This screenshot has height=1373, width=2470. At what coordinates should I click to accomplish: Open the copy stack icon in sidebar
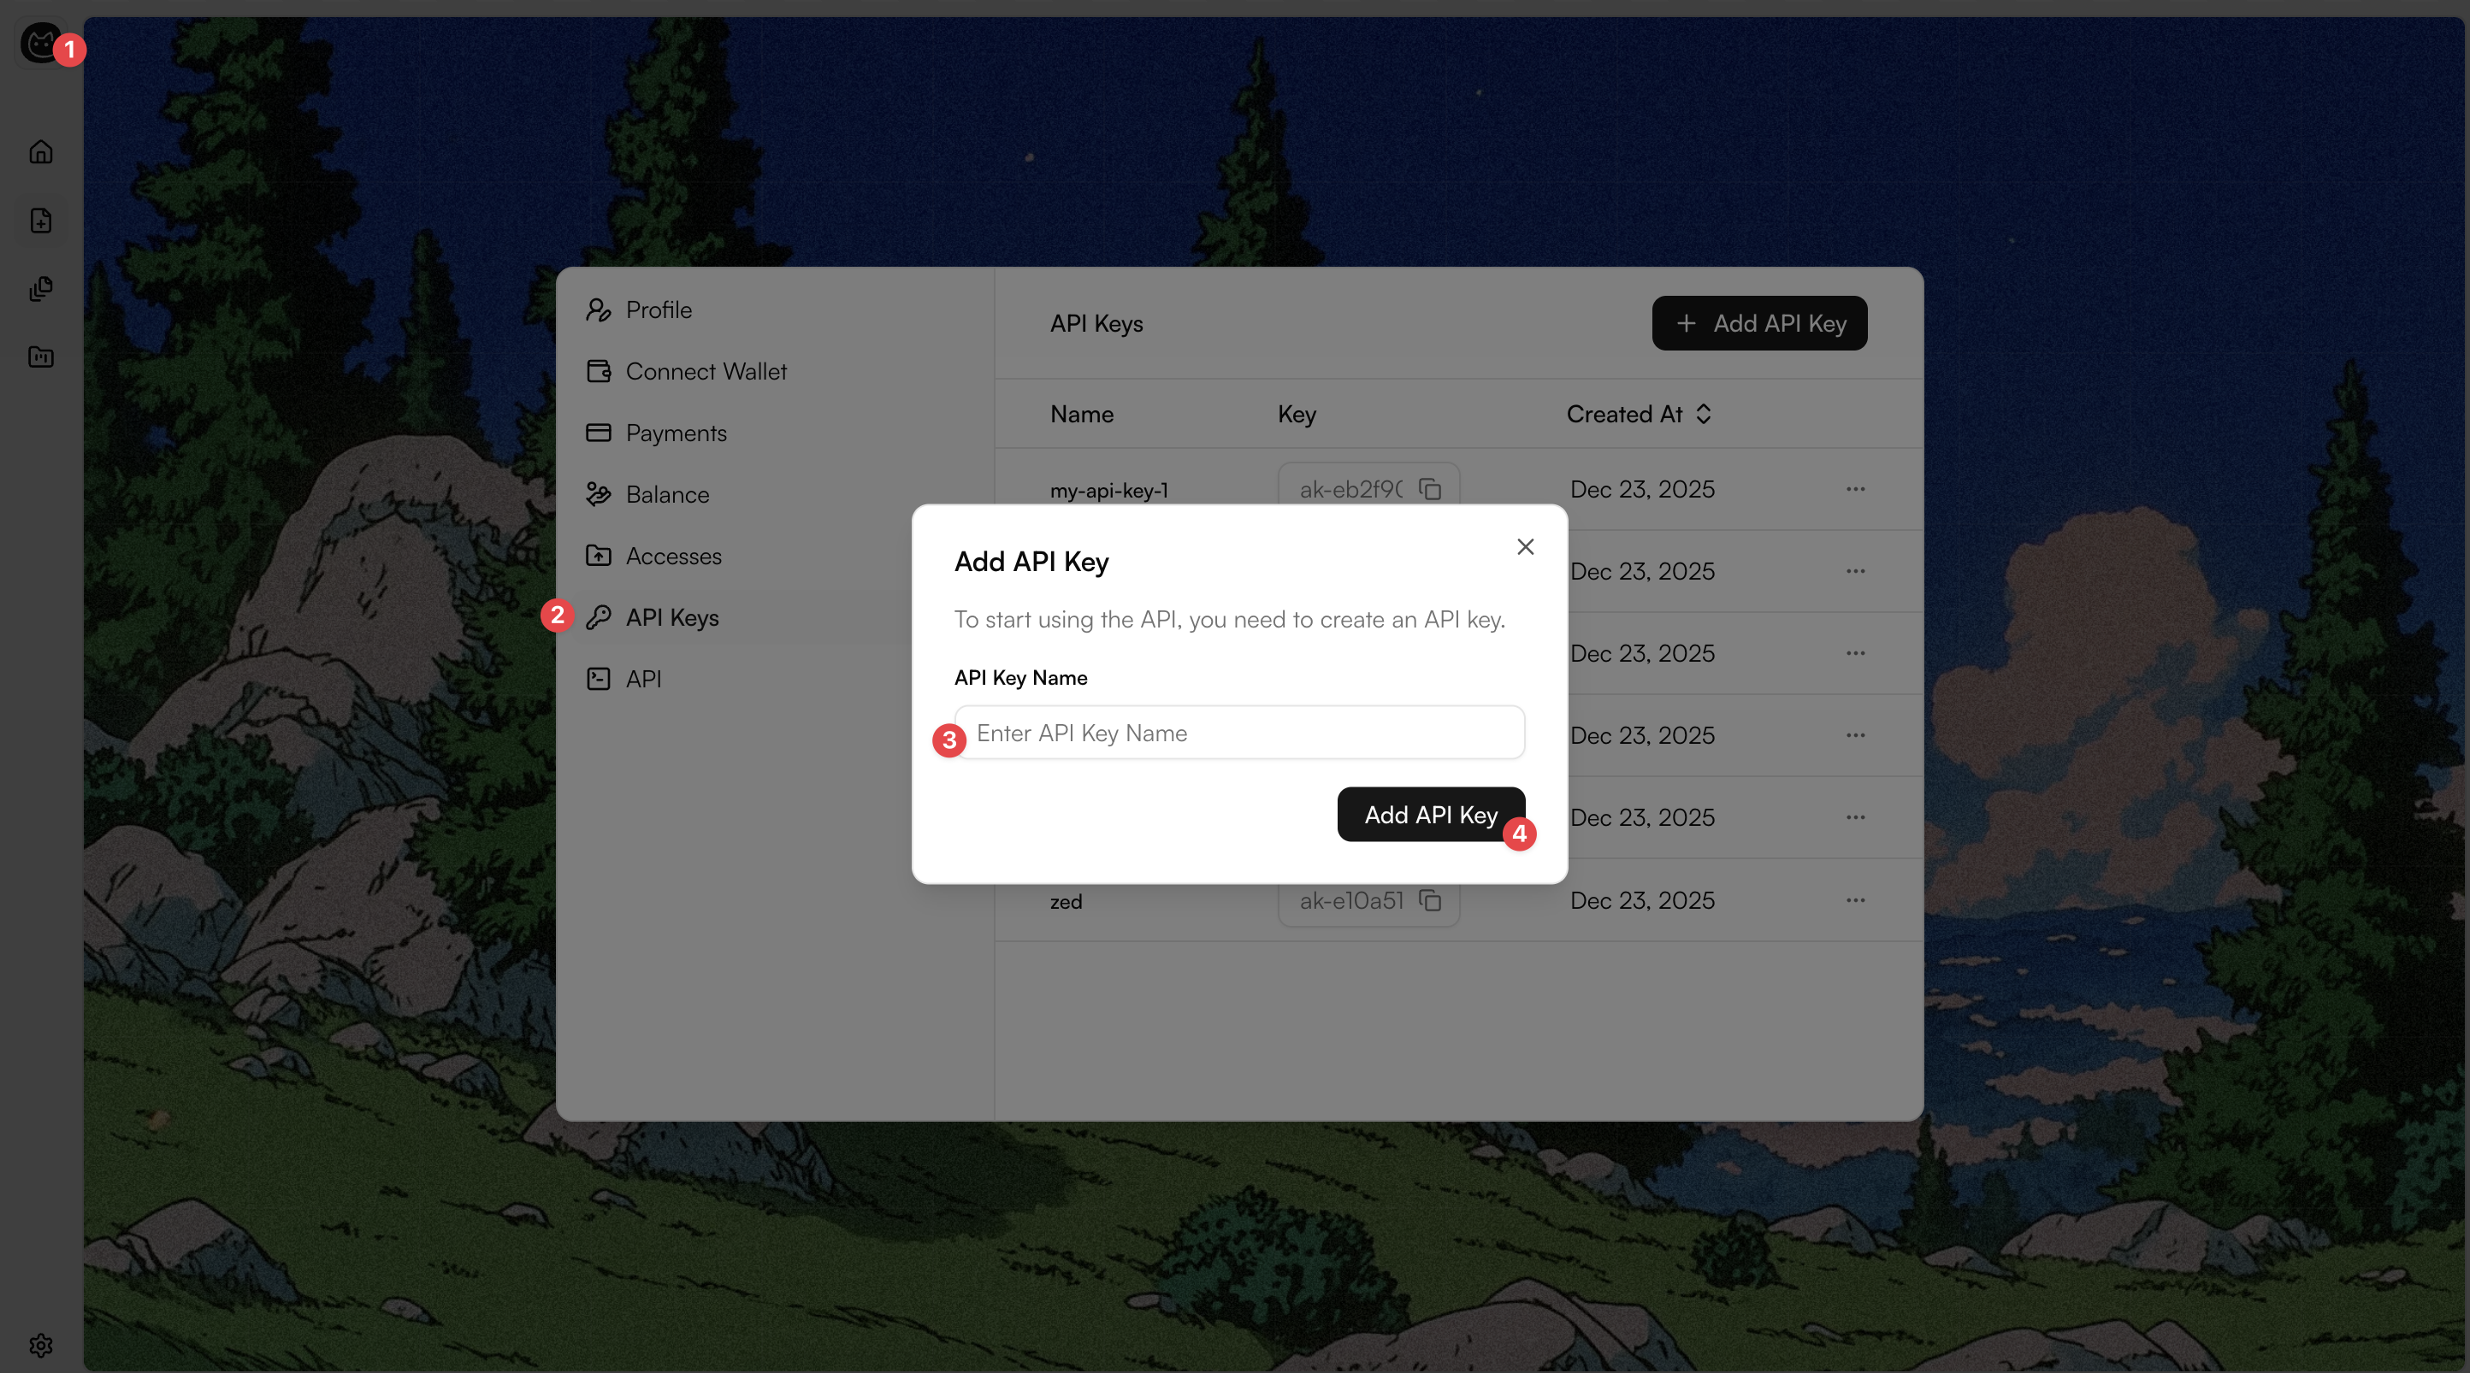click(x=40, y=289)
